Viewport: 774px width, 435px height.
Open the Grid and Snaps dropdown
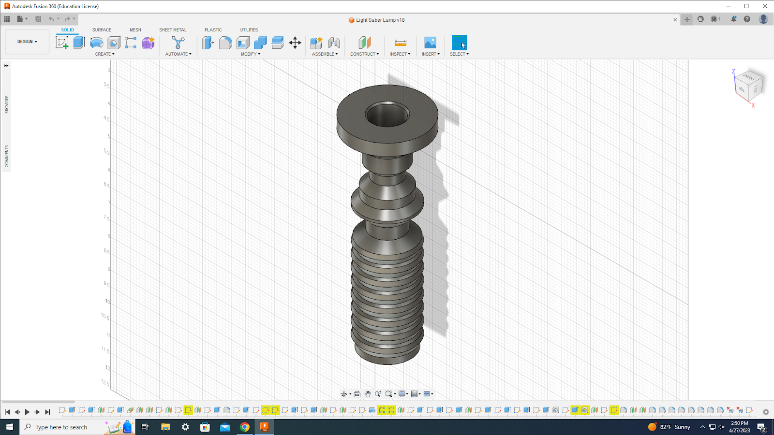(x=416, y=394)
